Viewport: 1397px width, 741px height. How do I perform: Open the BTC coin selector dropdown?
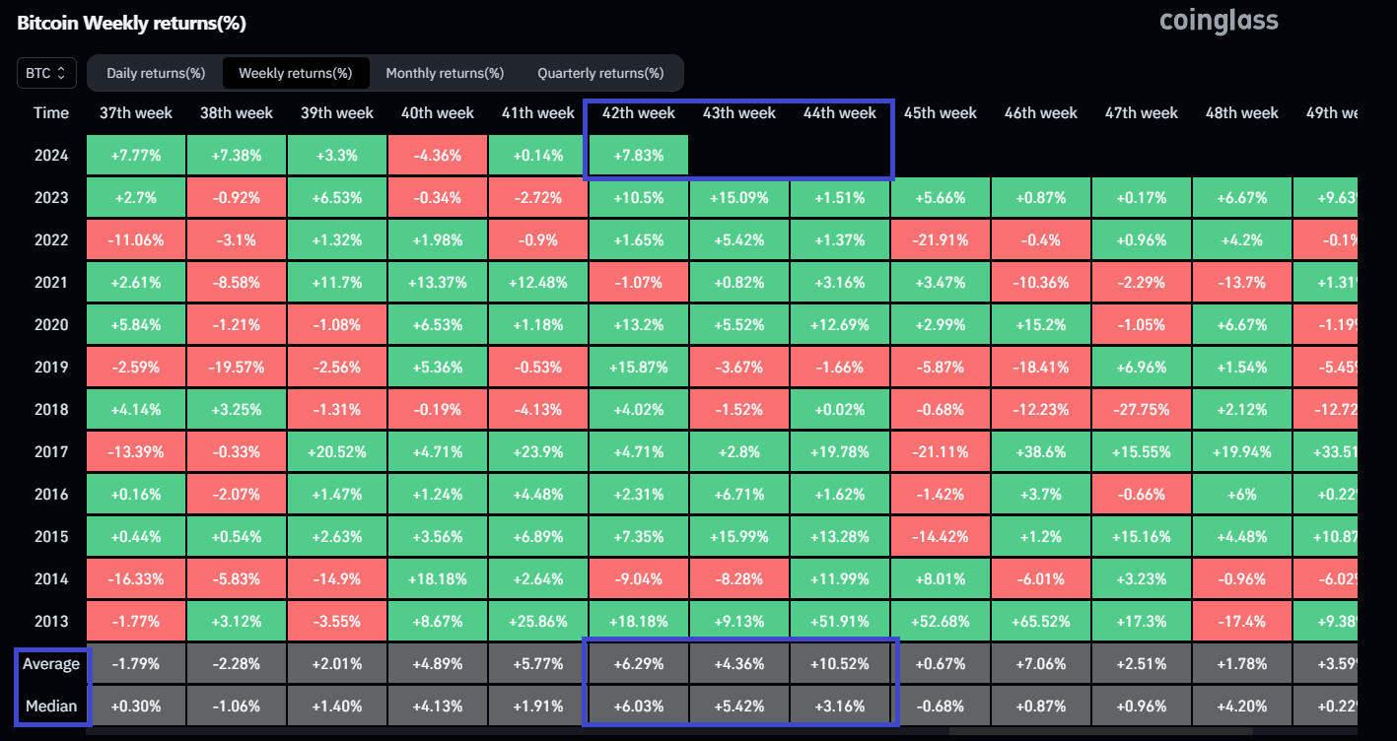(46, 73)
